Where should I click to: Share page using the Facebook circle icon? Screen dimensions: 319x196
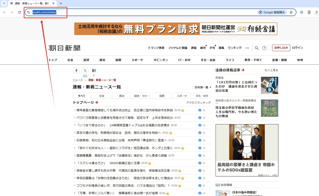(76, 70)
